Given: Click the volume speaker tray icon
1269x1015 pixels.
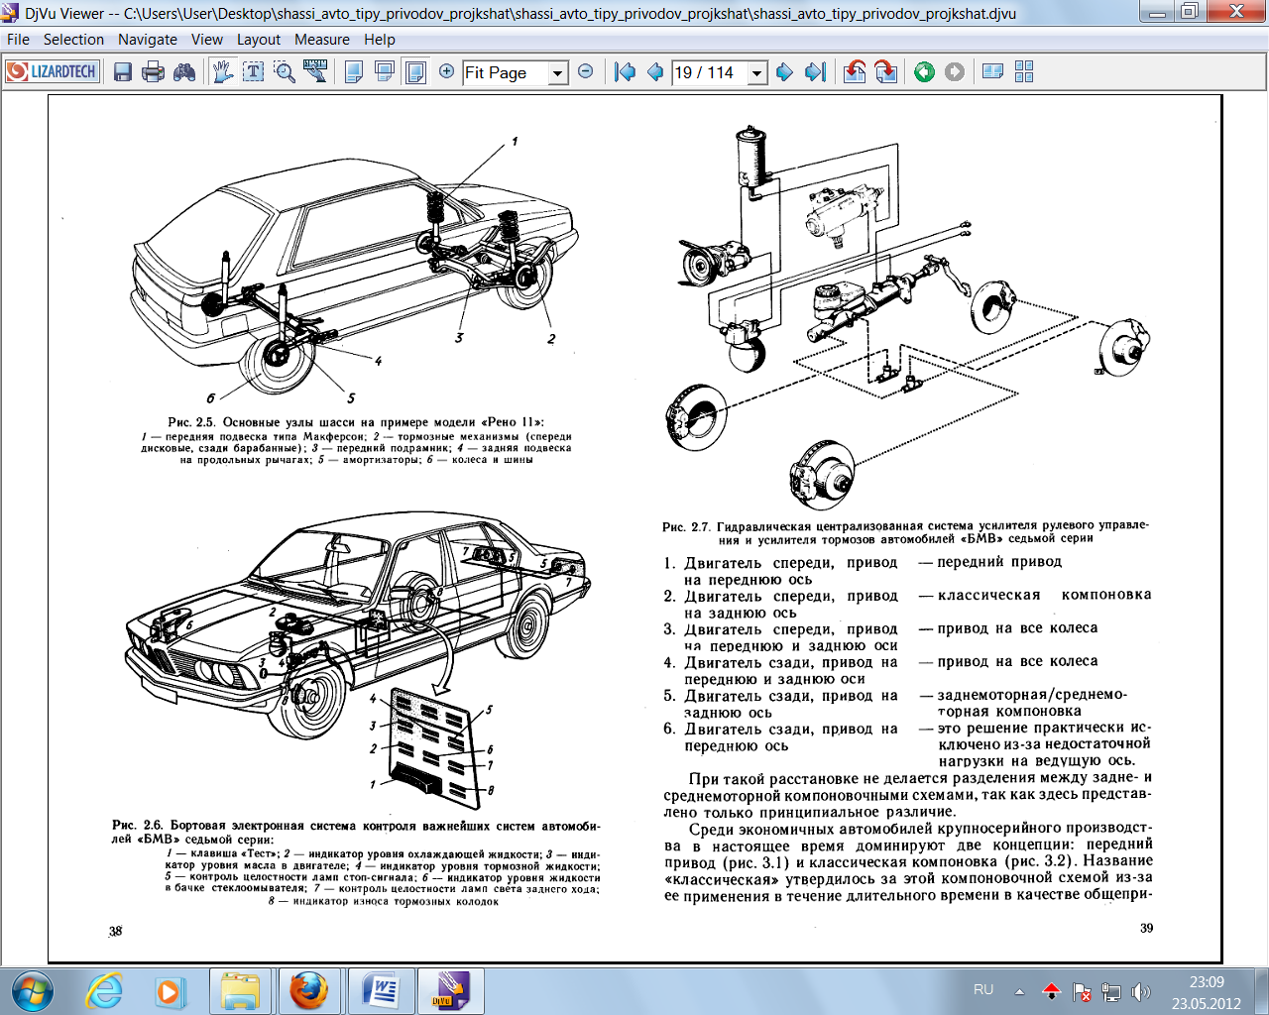Looking at the screenshot, I should click(1141, 991).
